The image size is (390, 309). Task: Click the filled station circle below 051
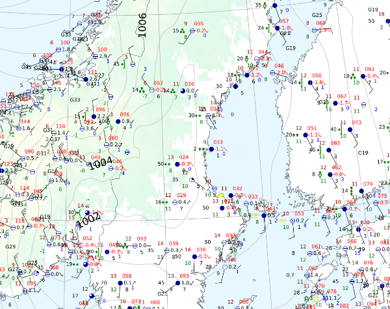(305, 135)
